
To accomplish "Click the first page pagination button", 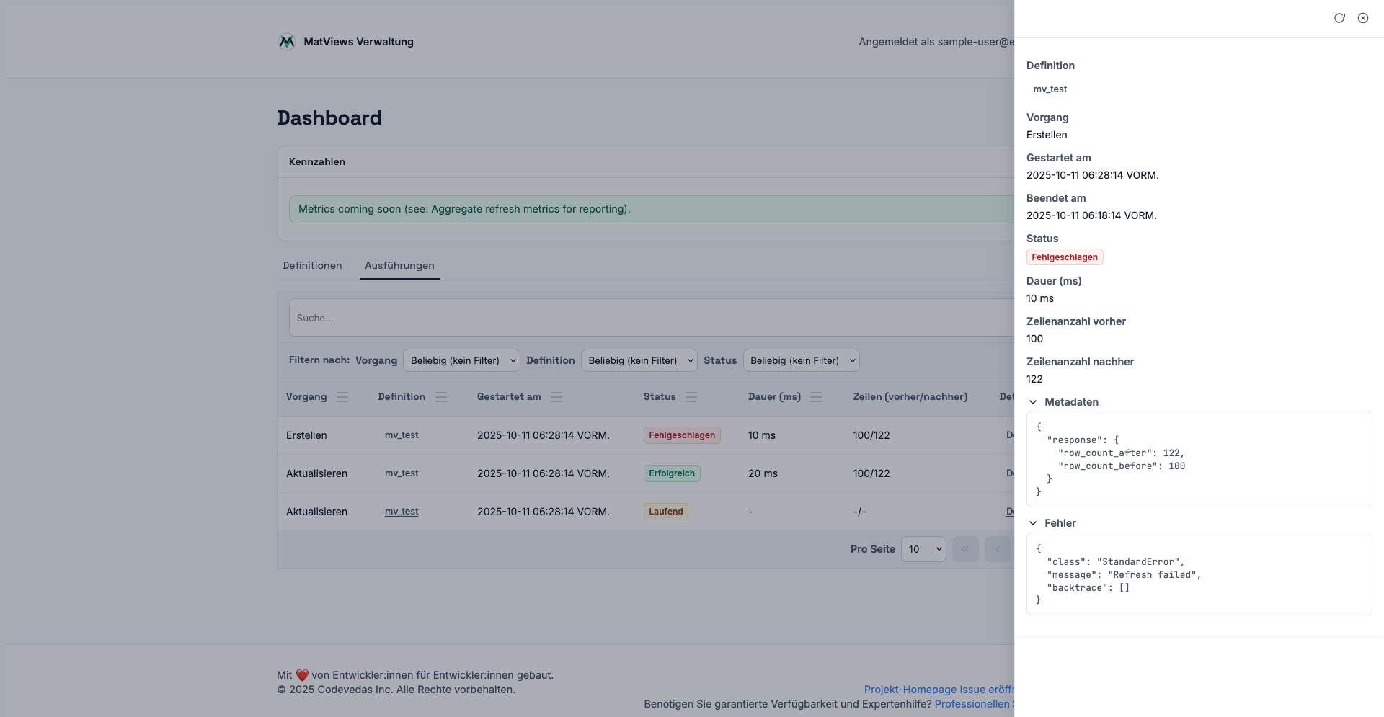I will click(x=965, y=549).
